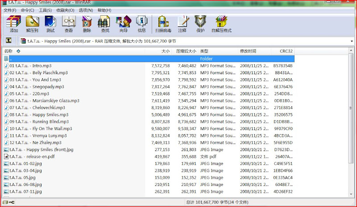This screenshot has height=207, width=357.
Task: Sort by the Type (类型) column header
Action: (218, 51)
